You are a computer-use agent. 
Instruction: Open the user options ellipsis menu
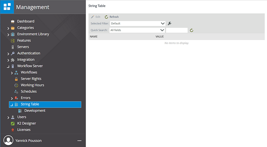pyautogui.click(x=79, y=141)
